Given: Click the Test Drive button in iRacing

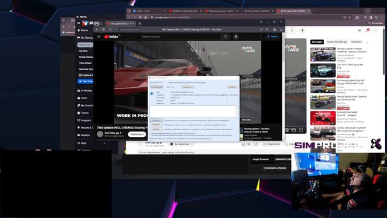Looking at the screenshot, I should point(85,81).
